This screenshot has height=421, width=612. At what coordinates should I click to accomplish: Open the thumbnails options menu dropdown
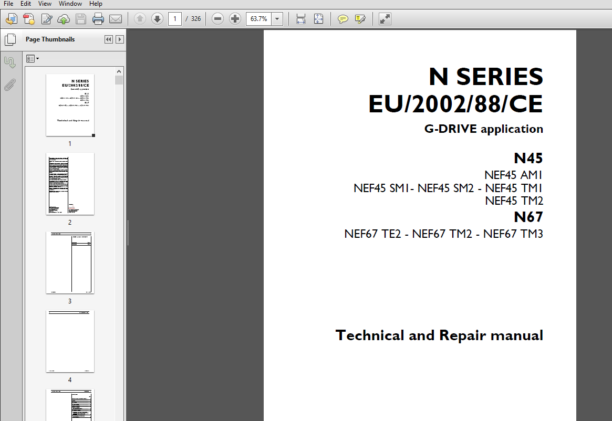click(33, 58)
